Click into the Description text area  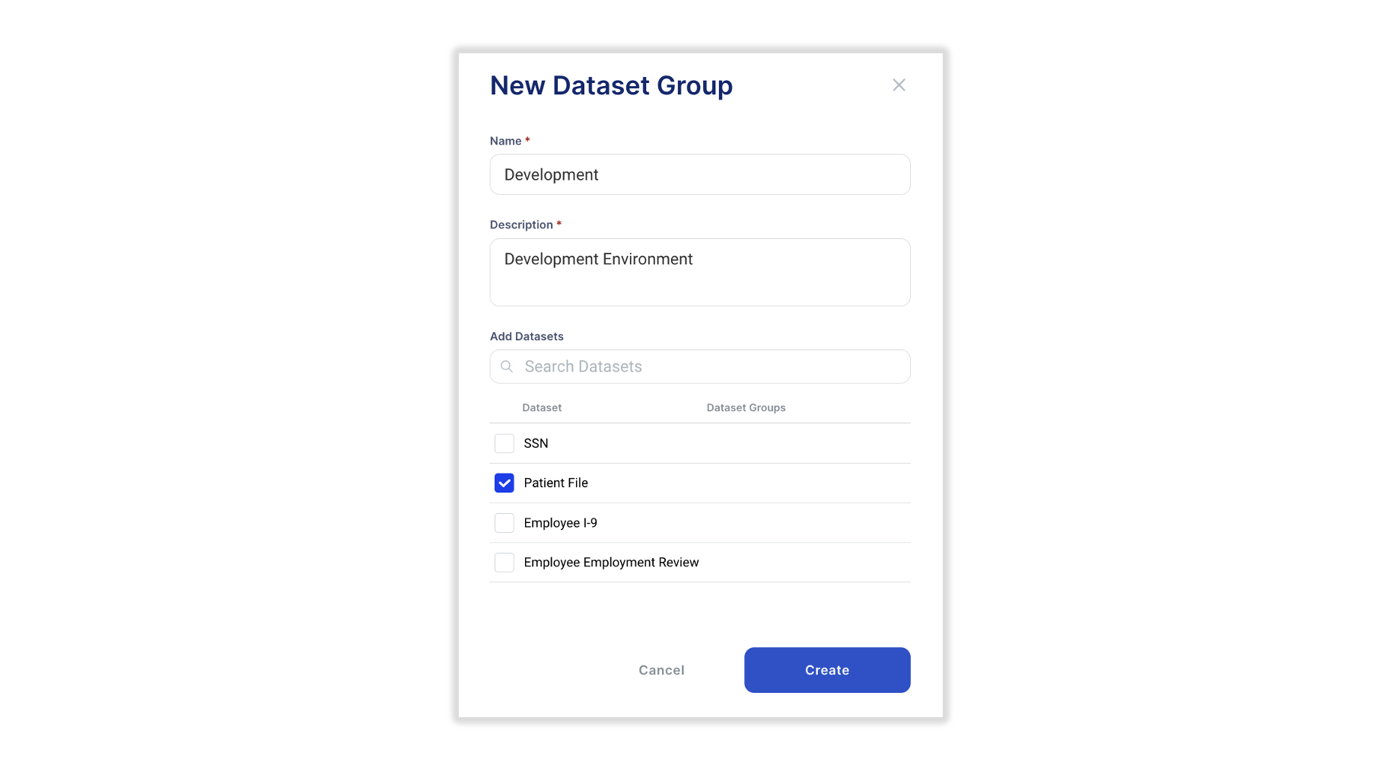[700, 273]
